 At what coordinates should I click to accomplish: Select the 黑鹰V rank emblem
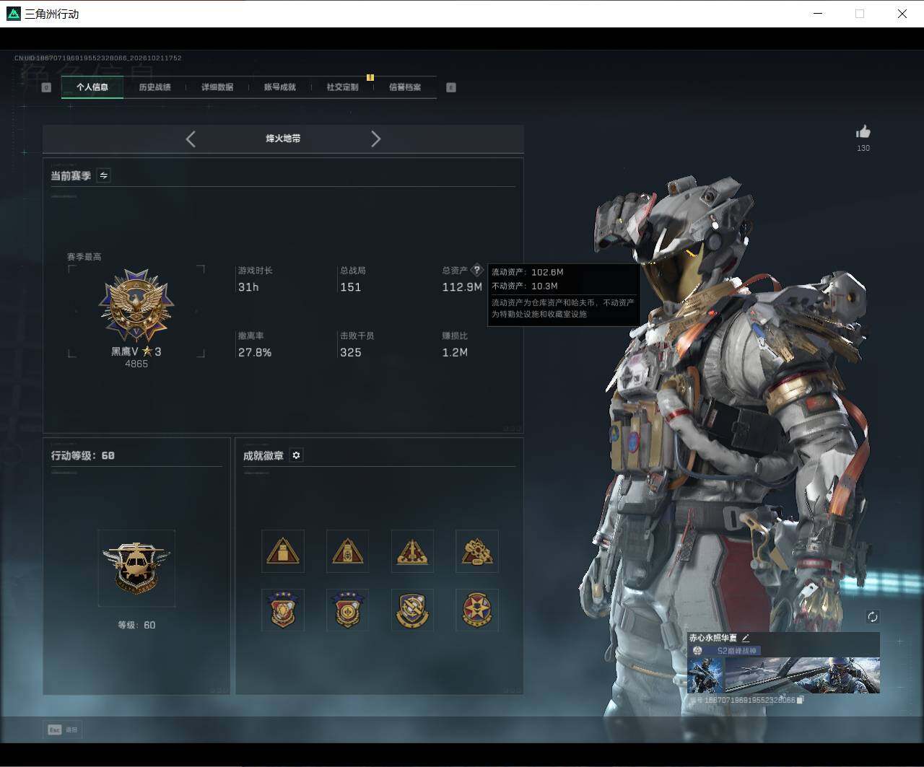coord(136,305)
